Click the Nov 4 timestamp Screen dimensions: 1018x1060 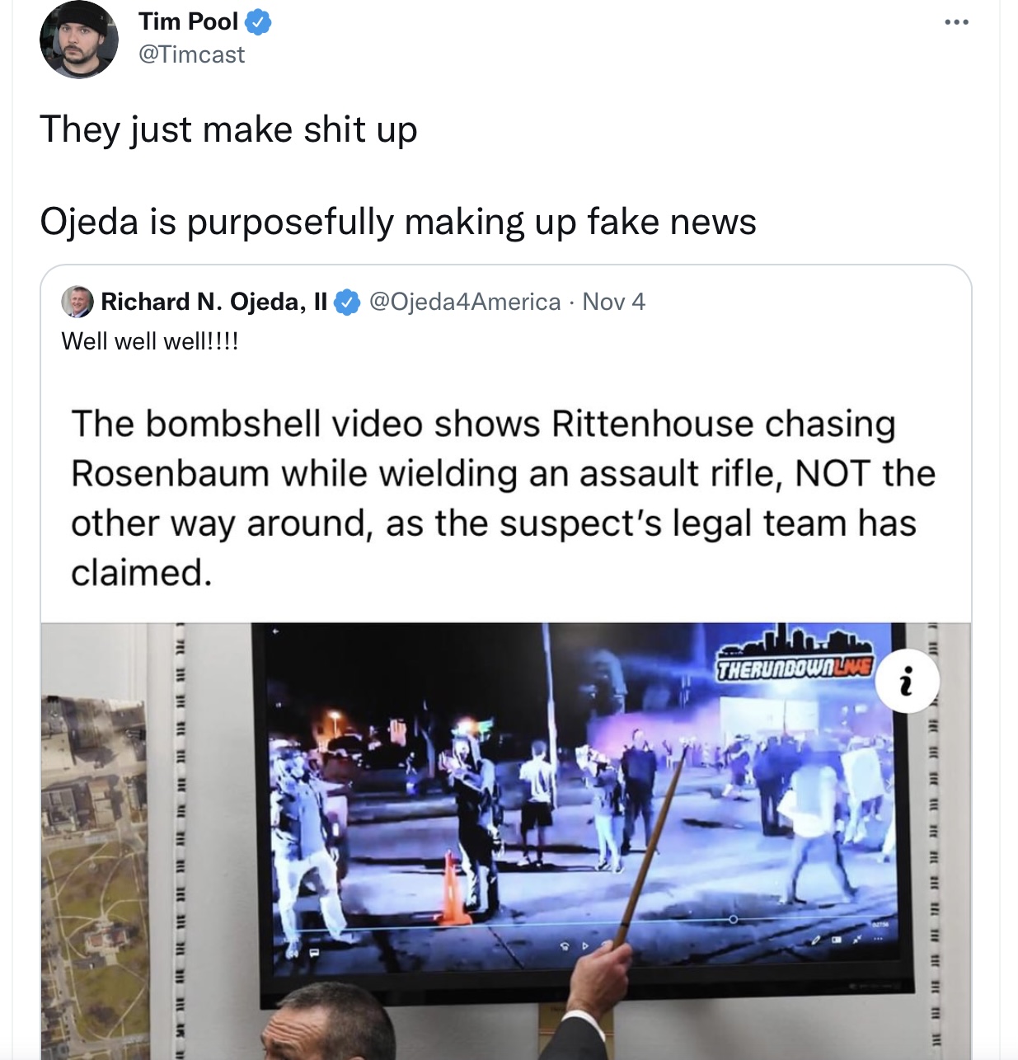pyautogui.click(x=614, y=302)
